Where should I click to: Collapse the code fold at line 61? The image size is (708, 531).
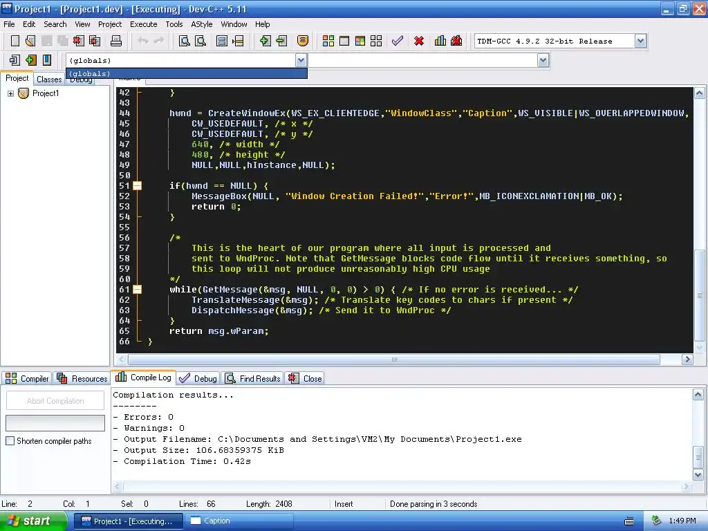coord(138,290)
